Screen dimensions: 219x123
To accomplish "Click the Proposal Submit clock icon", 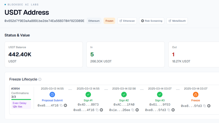I will point(52,94).
